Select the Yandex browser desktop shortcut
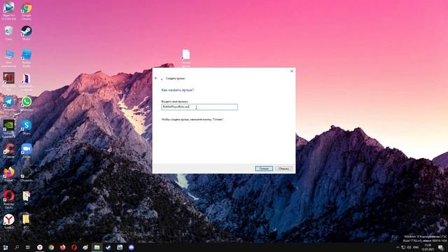 point(9,222)
